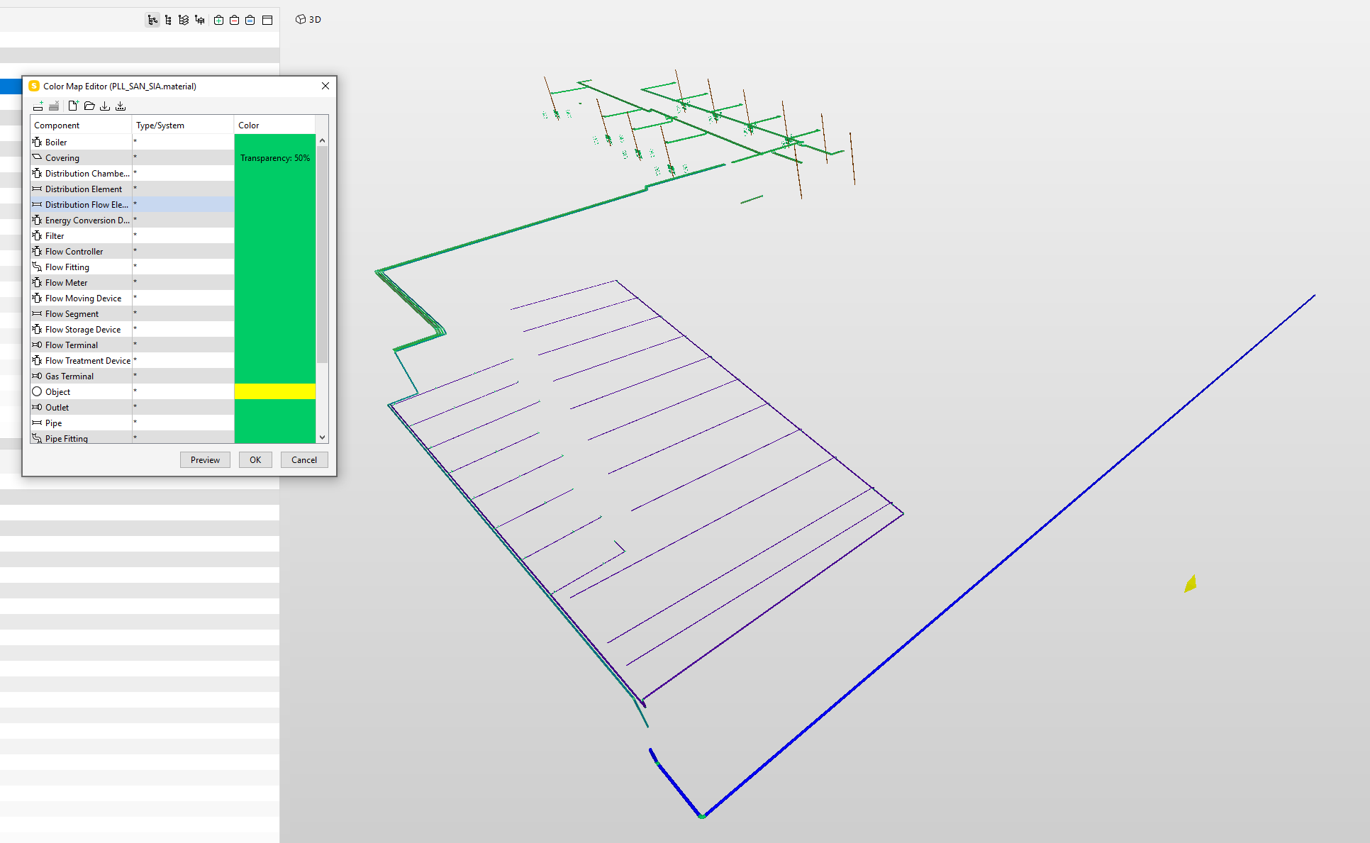This screenshot has height=843, width=1370.
Task: Confirm the color map with OK
Action: coord(255,459)
